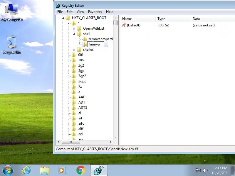The width and height of the screenshot is (235, 176).
Task: Expand the OpenWithList key
Action: coord(74,29)
